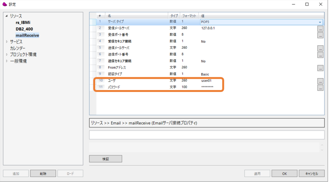The width and height of the screenshot is (329, 182).
Task: Select the 送信ポート番号 property name
Action: (118, 54)
